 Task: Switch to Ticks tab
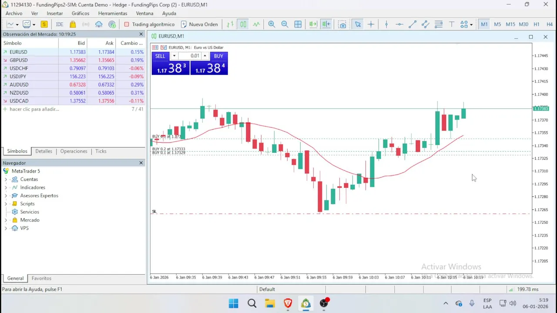click(101, 151)
